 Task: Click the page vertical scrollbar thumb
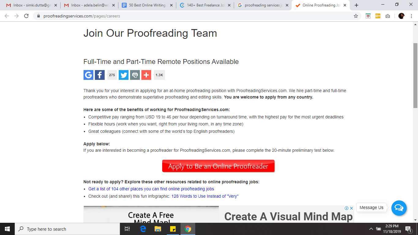(x=415, y=75)
